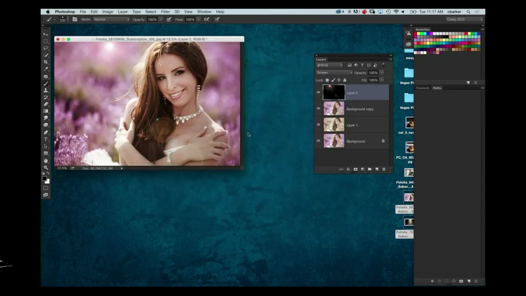Hide Layer 2 visibility eye
Image resolution: width=526 pixels, height=296 pixels.
[x=319, y=93]
